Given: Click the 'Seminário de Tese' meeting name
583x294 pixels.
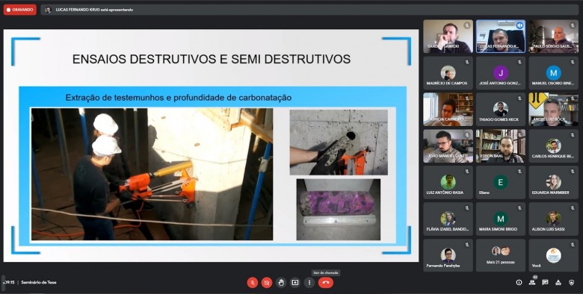Looking at the screenshot, I should coord(39,283).
